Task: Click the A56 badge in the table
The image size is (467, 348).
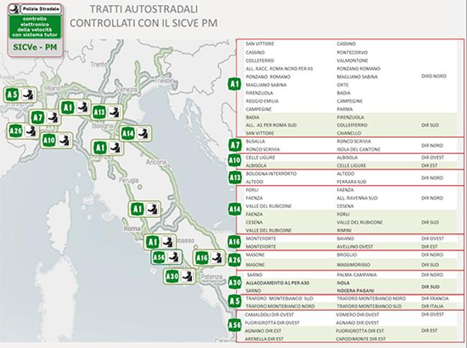Action: pyautogui.click(x=234, y=325)
